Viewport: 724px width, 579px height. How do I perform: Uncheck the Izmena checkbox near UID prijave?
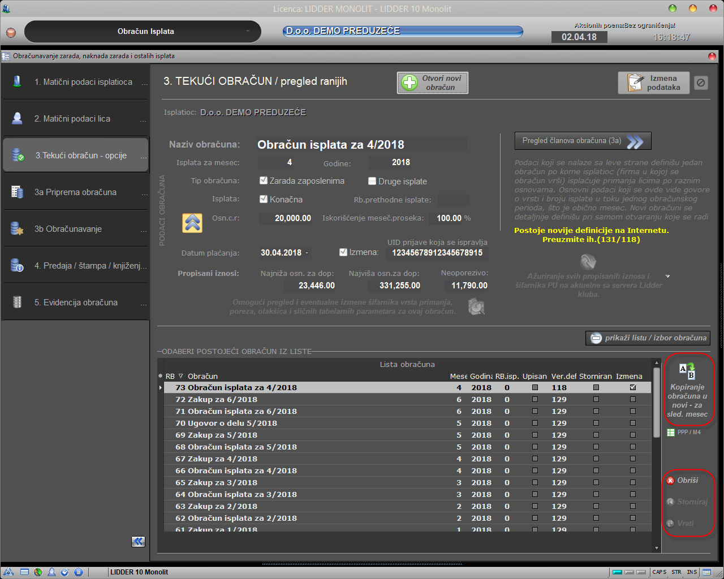click(x=343, y=252)
